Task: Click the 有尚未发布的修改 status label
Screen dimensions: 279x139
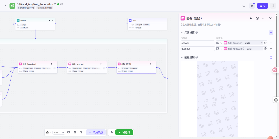Action: (x=45, y=8)
